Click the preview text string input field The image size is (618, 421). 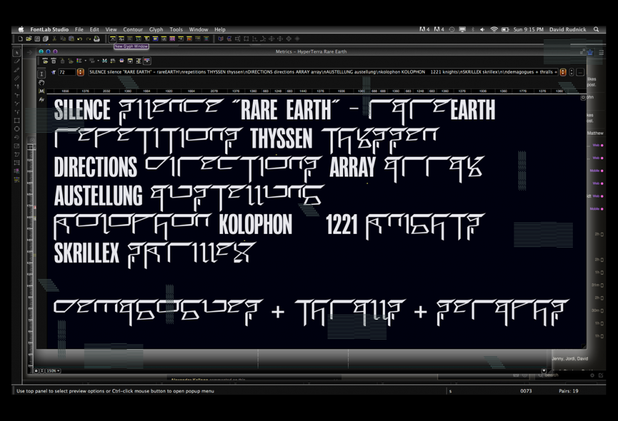323,72
